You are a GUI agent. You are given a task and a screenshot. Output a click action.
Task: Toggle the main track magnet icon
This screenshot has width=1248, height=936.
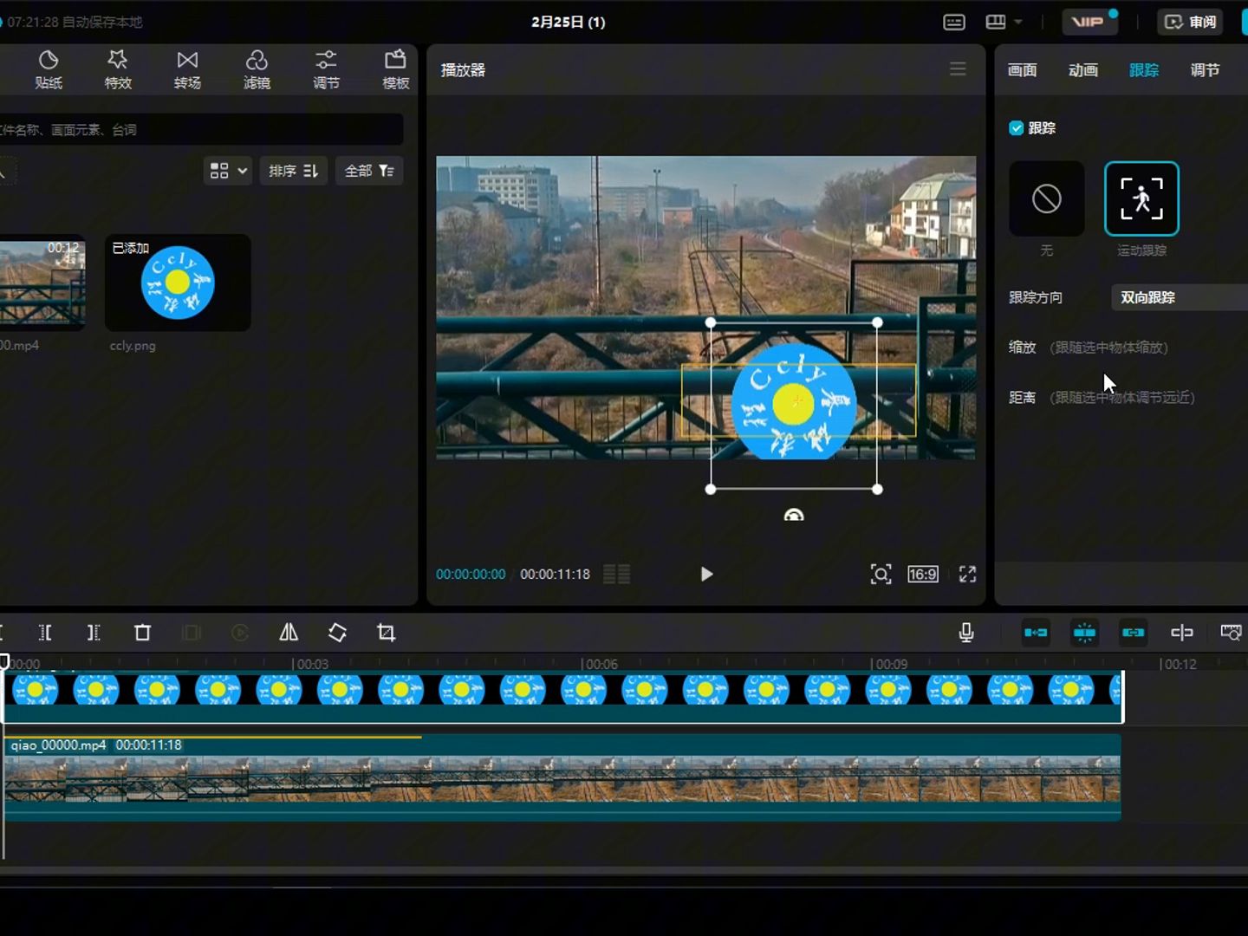point(1036,633)
